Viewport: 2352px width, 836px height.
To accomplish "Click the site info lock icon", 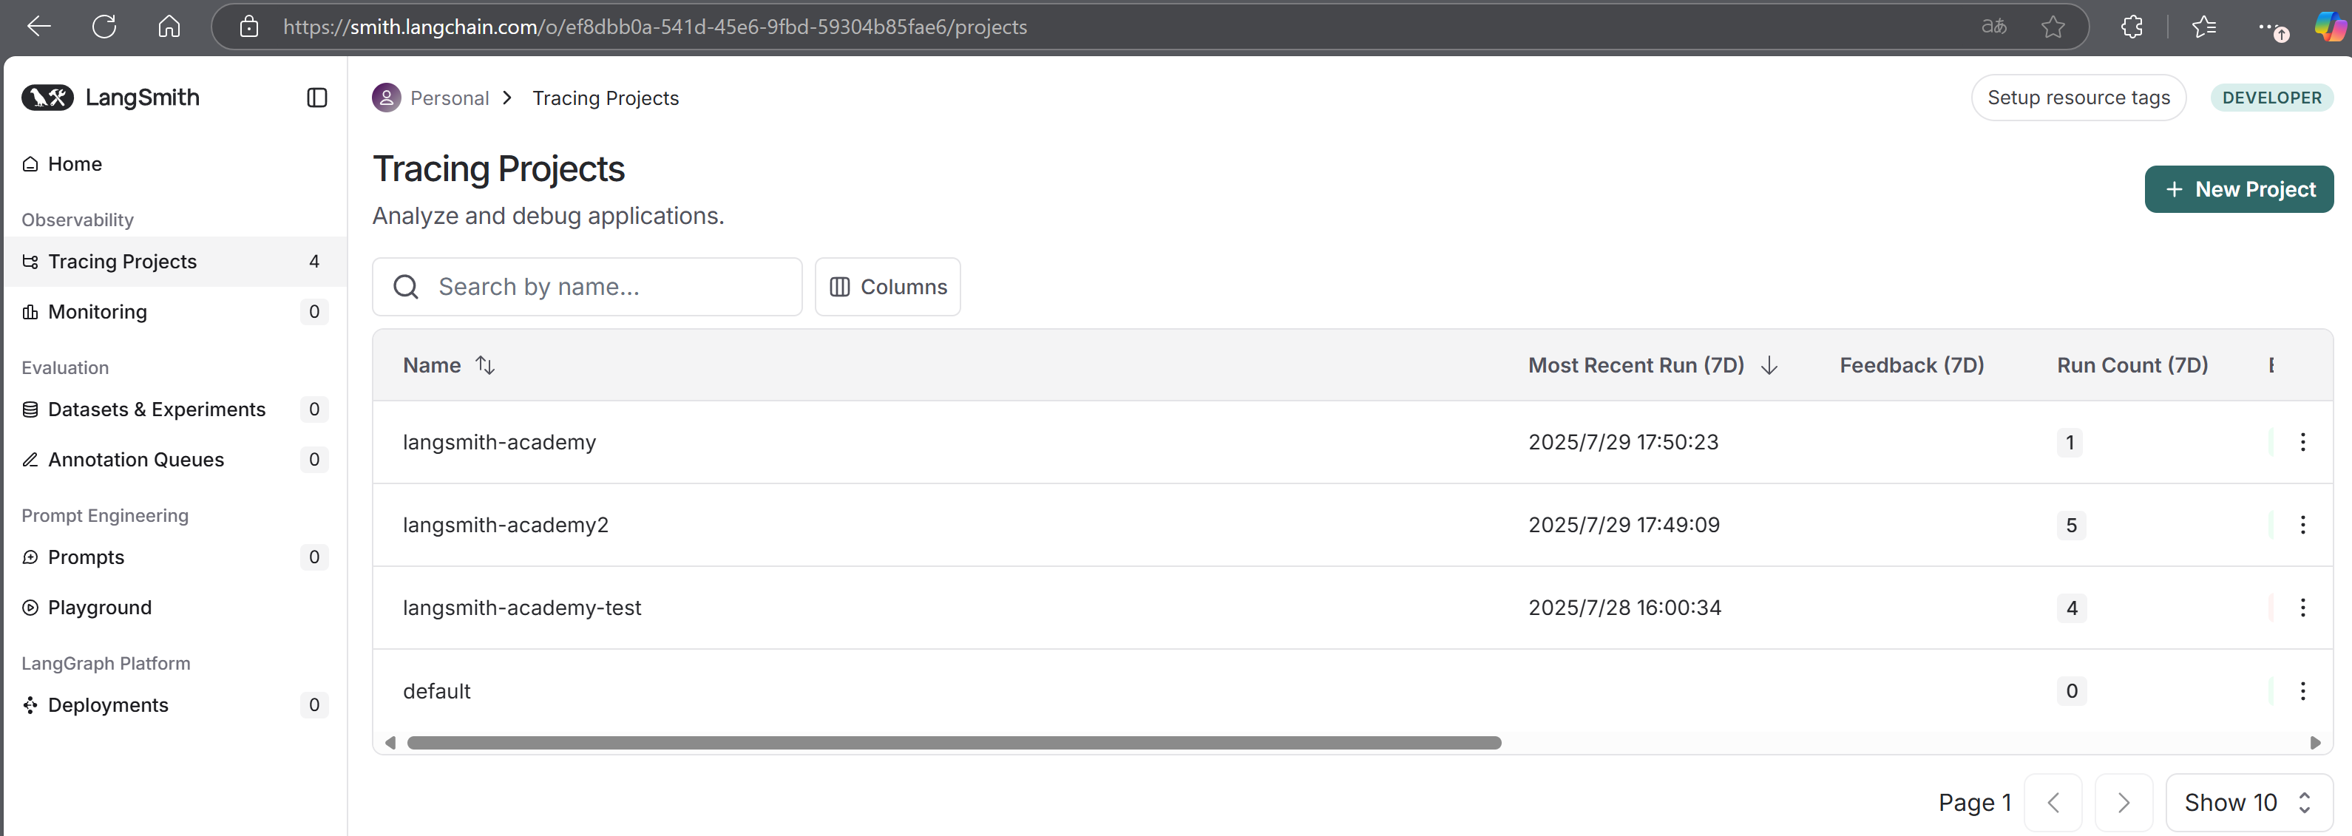I will [248, 27].
